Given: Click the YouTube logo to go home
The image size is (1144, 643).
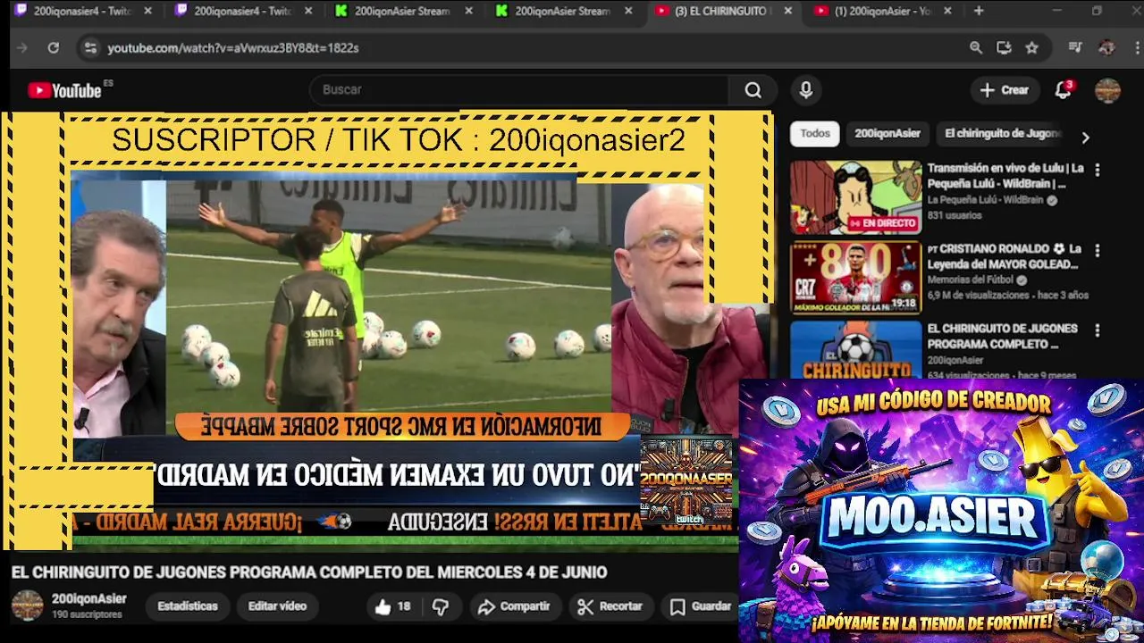Looking at the screenshot, I should (x=64, y=90).
